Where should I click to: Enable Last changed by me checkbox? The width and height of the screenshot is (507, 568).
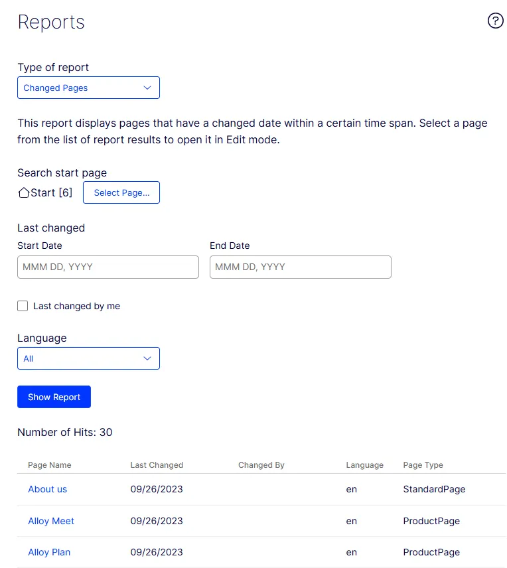tap(23, 306)
